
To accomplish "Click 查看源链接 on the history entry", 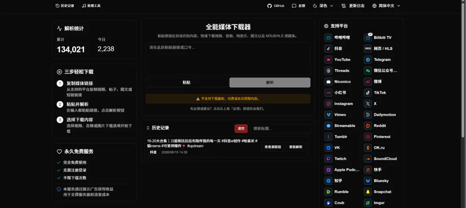I will click(x=273, y=147).
